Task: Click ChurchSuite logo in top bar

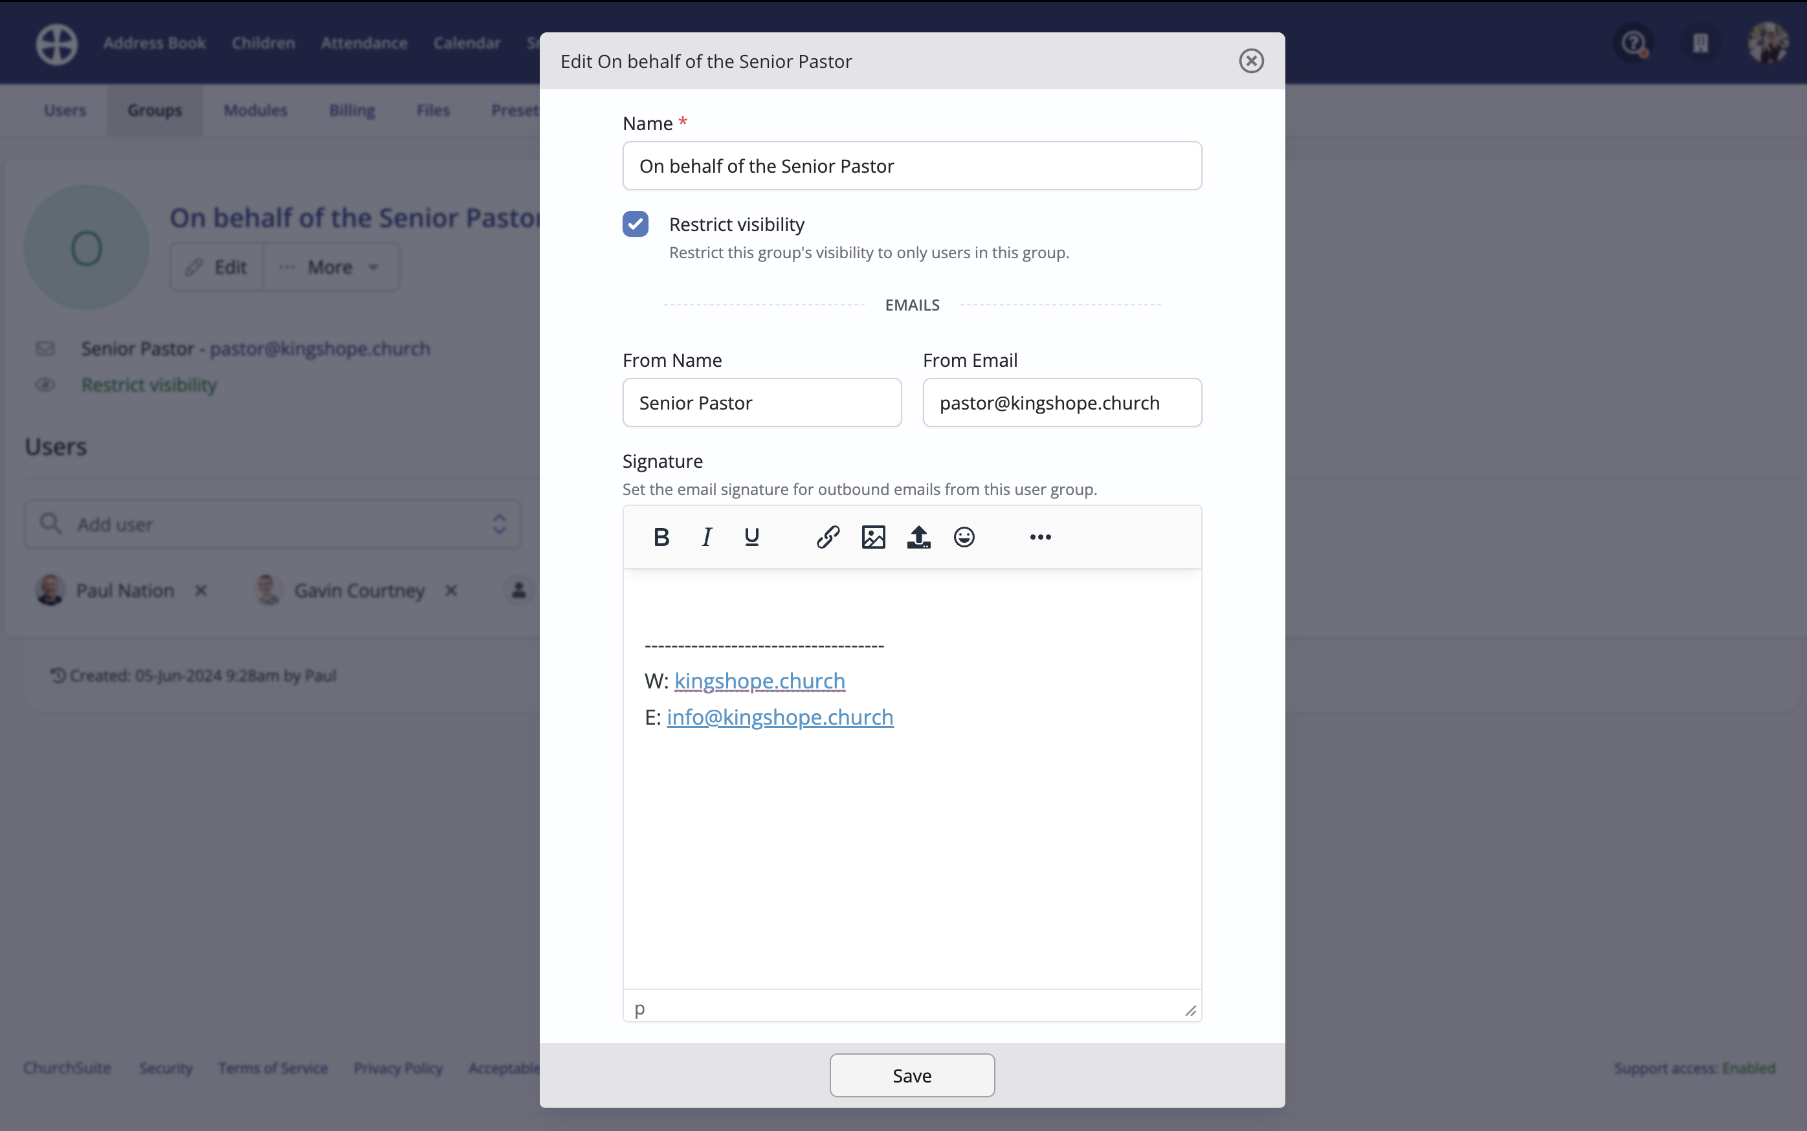Action: (x=57, y=43)
